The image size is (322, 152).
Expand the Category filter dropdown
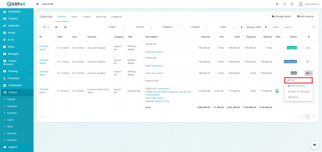pos(196,27)
